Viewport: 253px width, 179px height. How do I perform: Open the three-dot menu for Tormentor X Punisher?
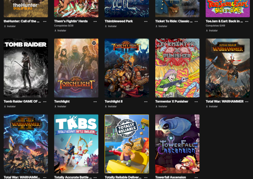(x=196, y=102)
